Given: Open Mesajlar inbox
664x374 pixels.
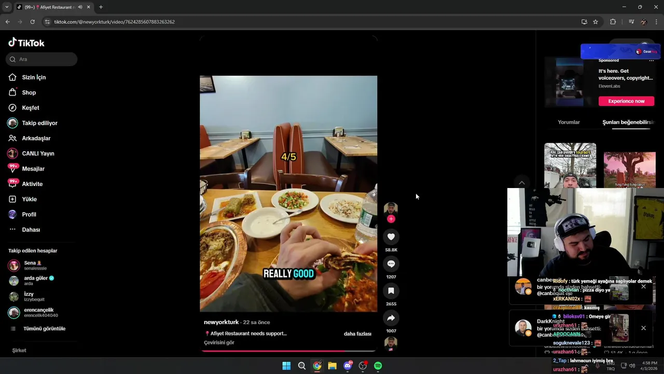Looking at the screenshot, I should click(x=33, y=169).
